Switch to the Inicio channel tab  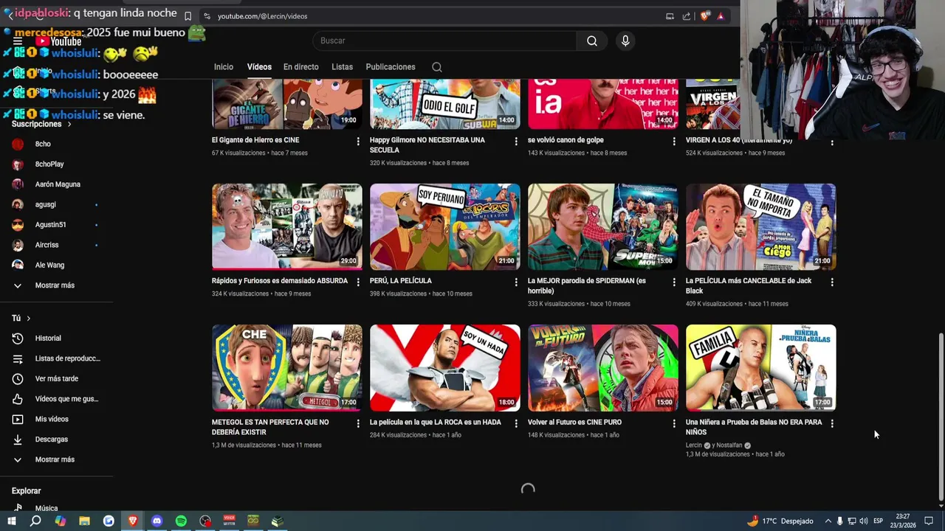point(224,67)
